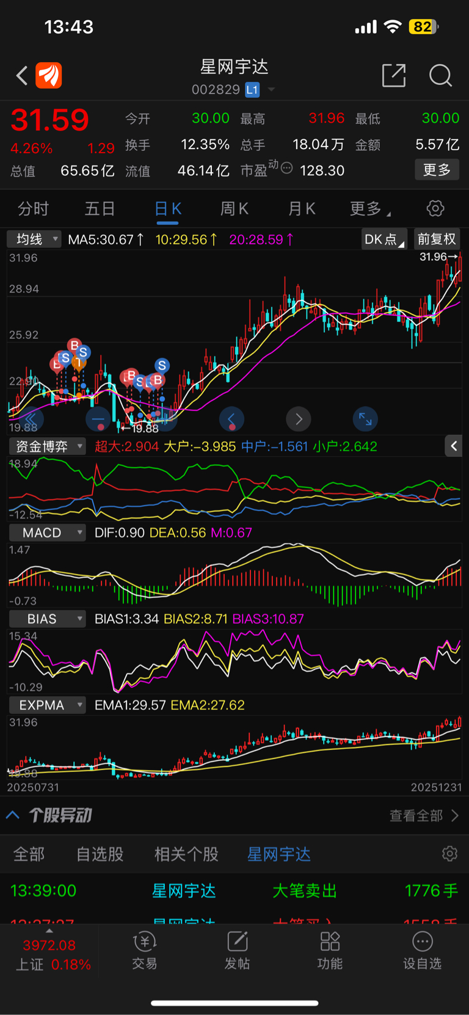Collapse side panel arrow beside 资金博弈
The height and width of the screenshot is (1015, 469).
[x=454, y=446]
